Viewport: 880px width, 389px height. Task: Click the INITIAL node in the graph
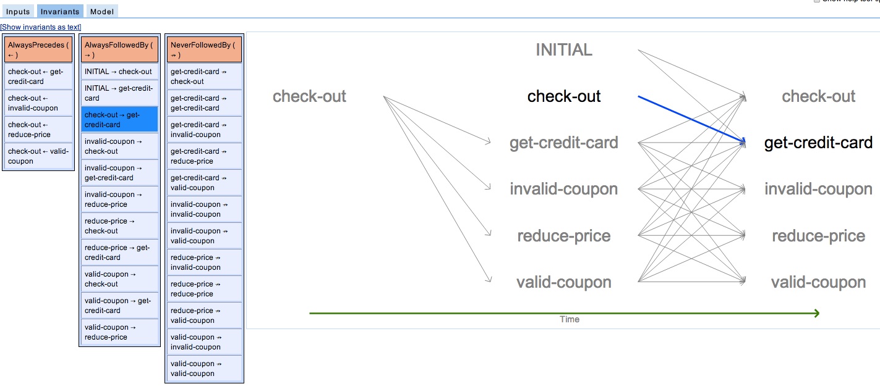tap(563, 50)
